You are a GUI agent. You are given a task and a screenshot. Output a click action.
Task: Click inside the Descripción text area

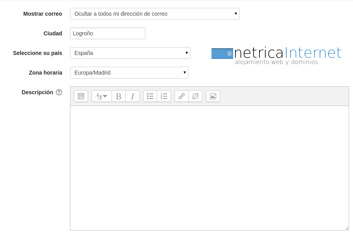click(210, 168)
